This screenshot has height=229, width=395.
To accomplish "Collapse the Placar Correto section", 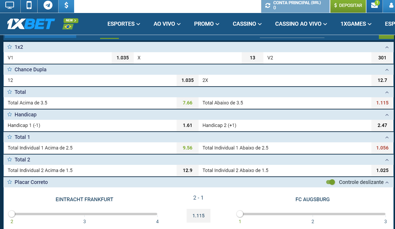I will tap(387, 182).
